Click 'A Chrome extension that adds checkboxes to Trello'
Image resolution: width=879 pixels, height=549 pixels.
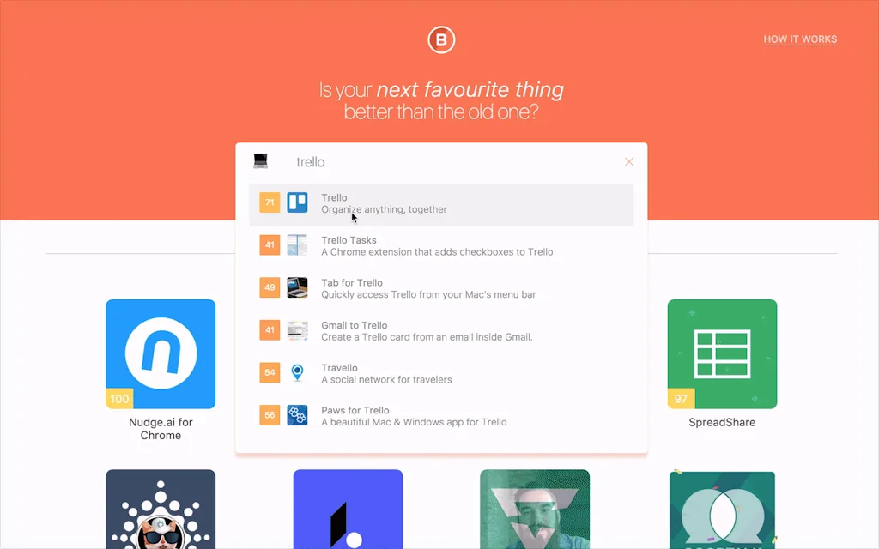437,252
